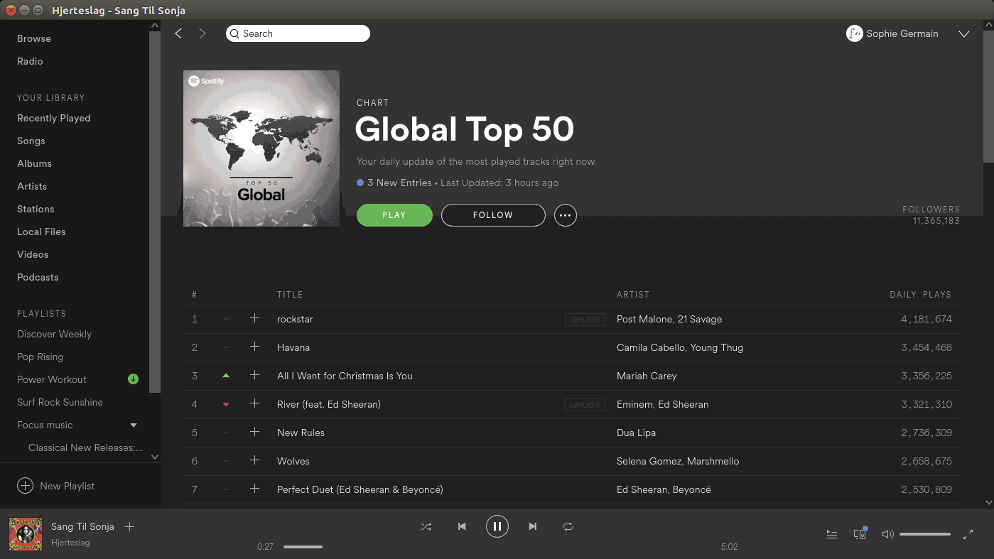The image size is (994, 559).
Task: Adjust the volume slider
Action: click(x=925, y=534)
